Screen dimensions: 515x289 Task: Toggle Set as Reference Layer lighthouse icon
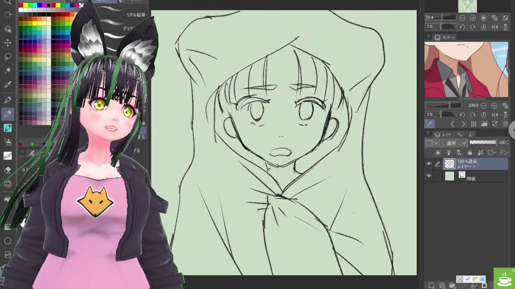(x=449, y=153)
